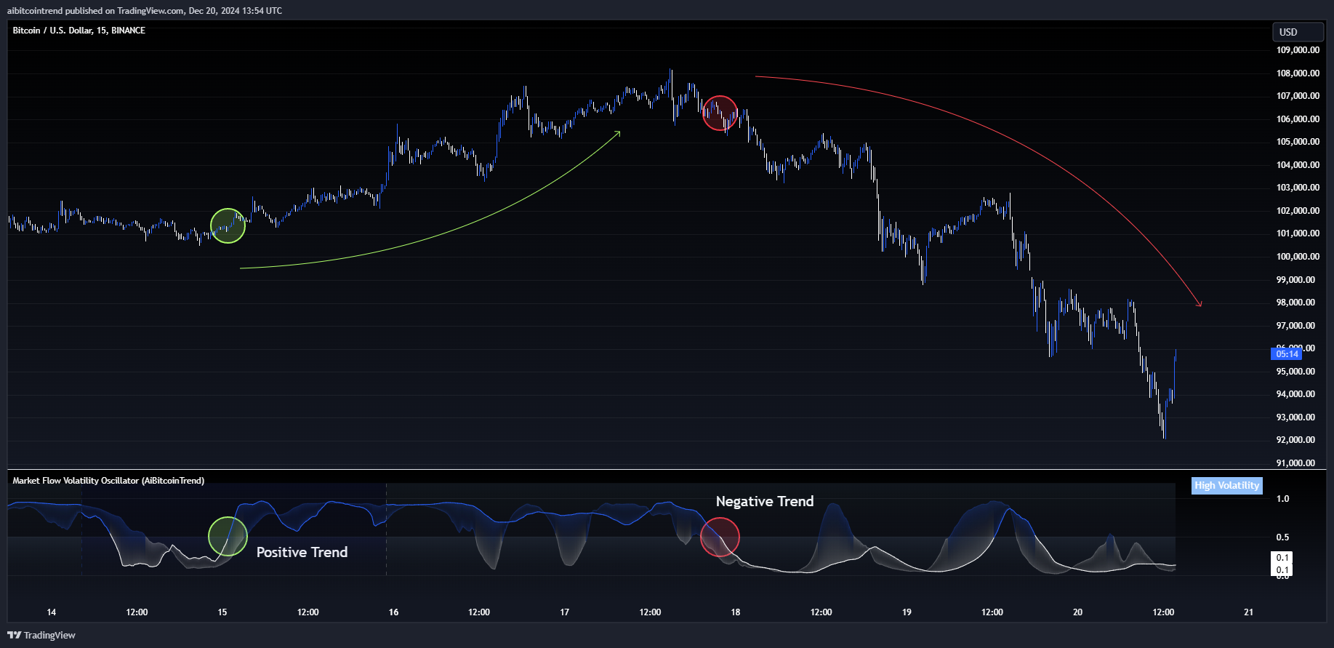Click the 98,000.00 price scale label
The image size is (1334, 648).
coord(1295,303)
